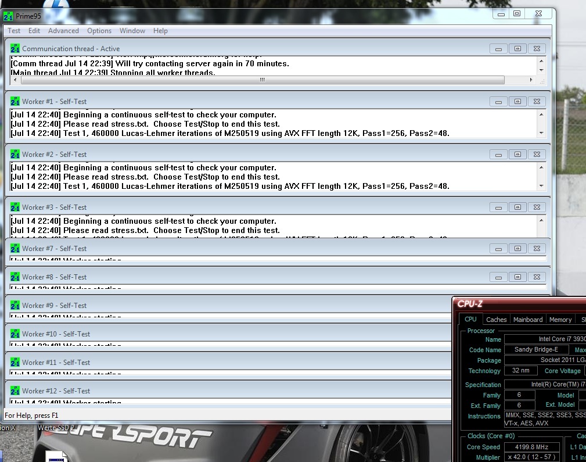This screenshot has width=586, height=462.
Task: Click the Worker #1 window icon
Action: point(15,101)
